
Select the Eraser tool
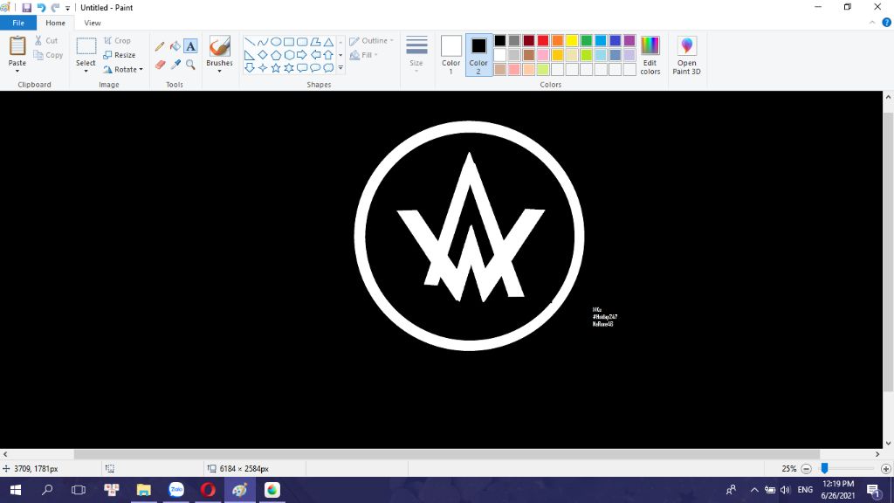point(160,65)
